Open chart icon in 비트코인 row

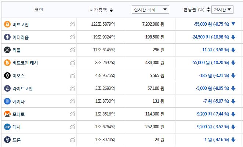tap(72, 24)
